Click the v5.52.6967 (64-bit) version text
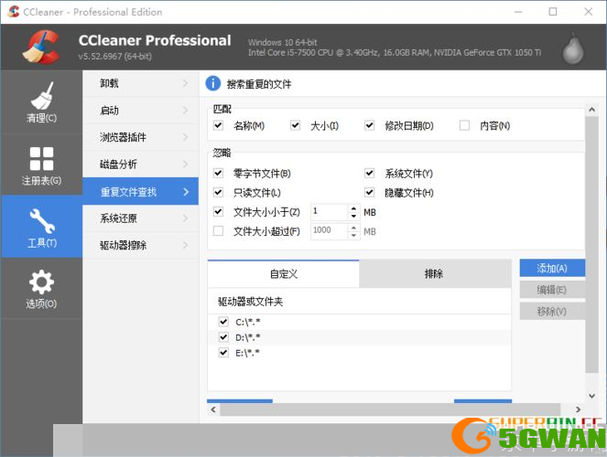The width and height of the screenshot is (607, 457). [x=115, y=57]
